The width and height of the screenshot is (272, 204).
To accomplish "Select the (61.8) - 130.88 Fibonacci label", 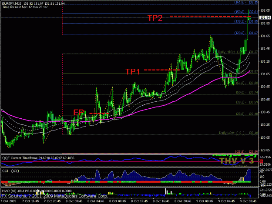I will click(x=247, y=83).
